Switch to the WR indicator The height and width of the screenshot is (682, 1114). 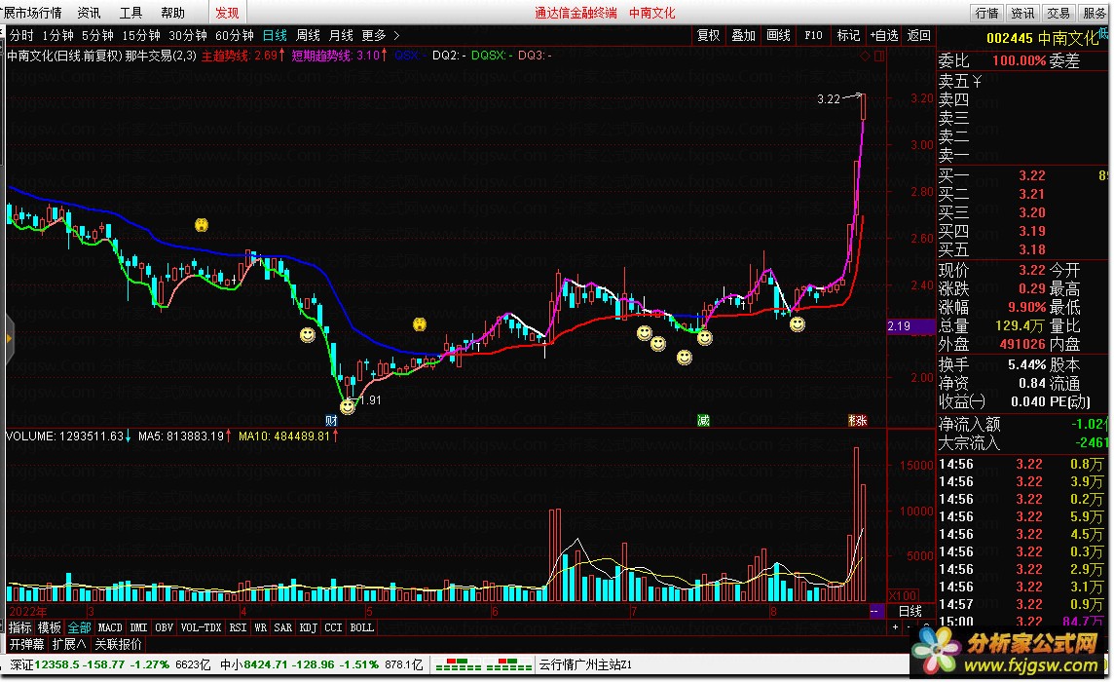261,627
